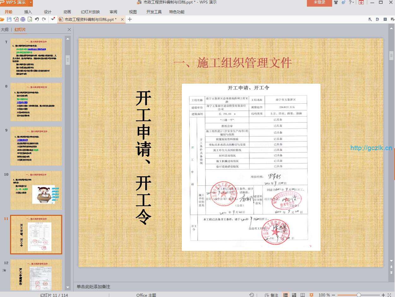The height and width of the screenshot is (297, 395).
Task: Open a new document tab with plus
Action: point(129,19)
